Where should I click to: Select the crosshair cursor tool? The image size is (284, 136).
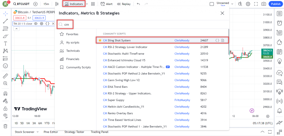click(x=6, y=14)
